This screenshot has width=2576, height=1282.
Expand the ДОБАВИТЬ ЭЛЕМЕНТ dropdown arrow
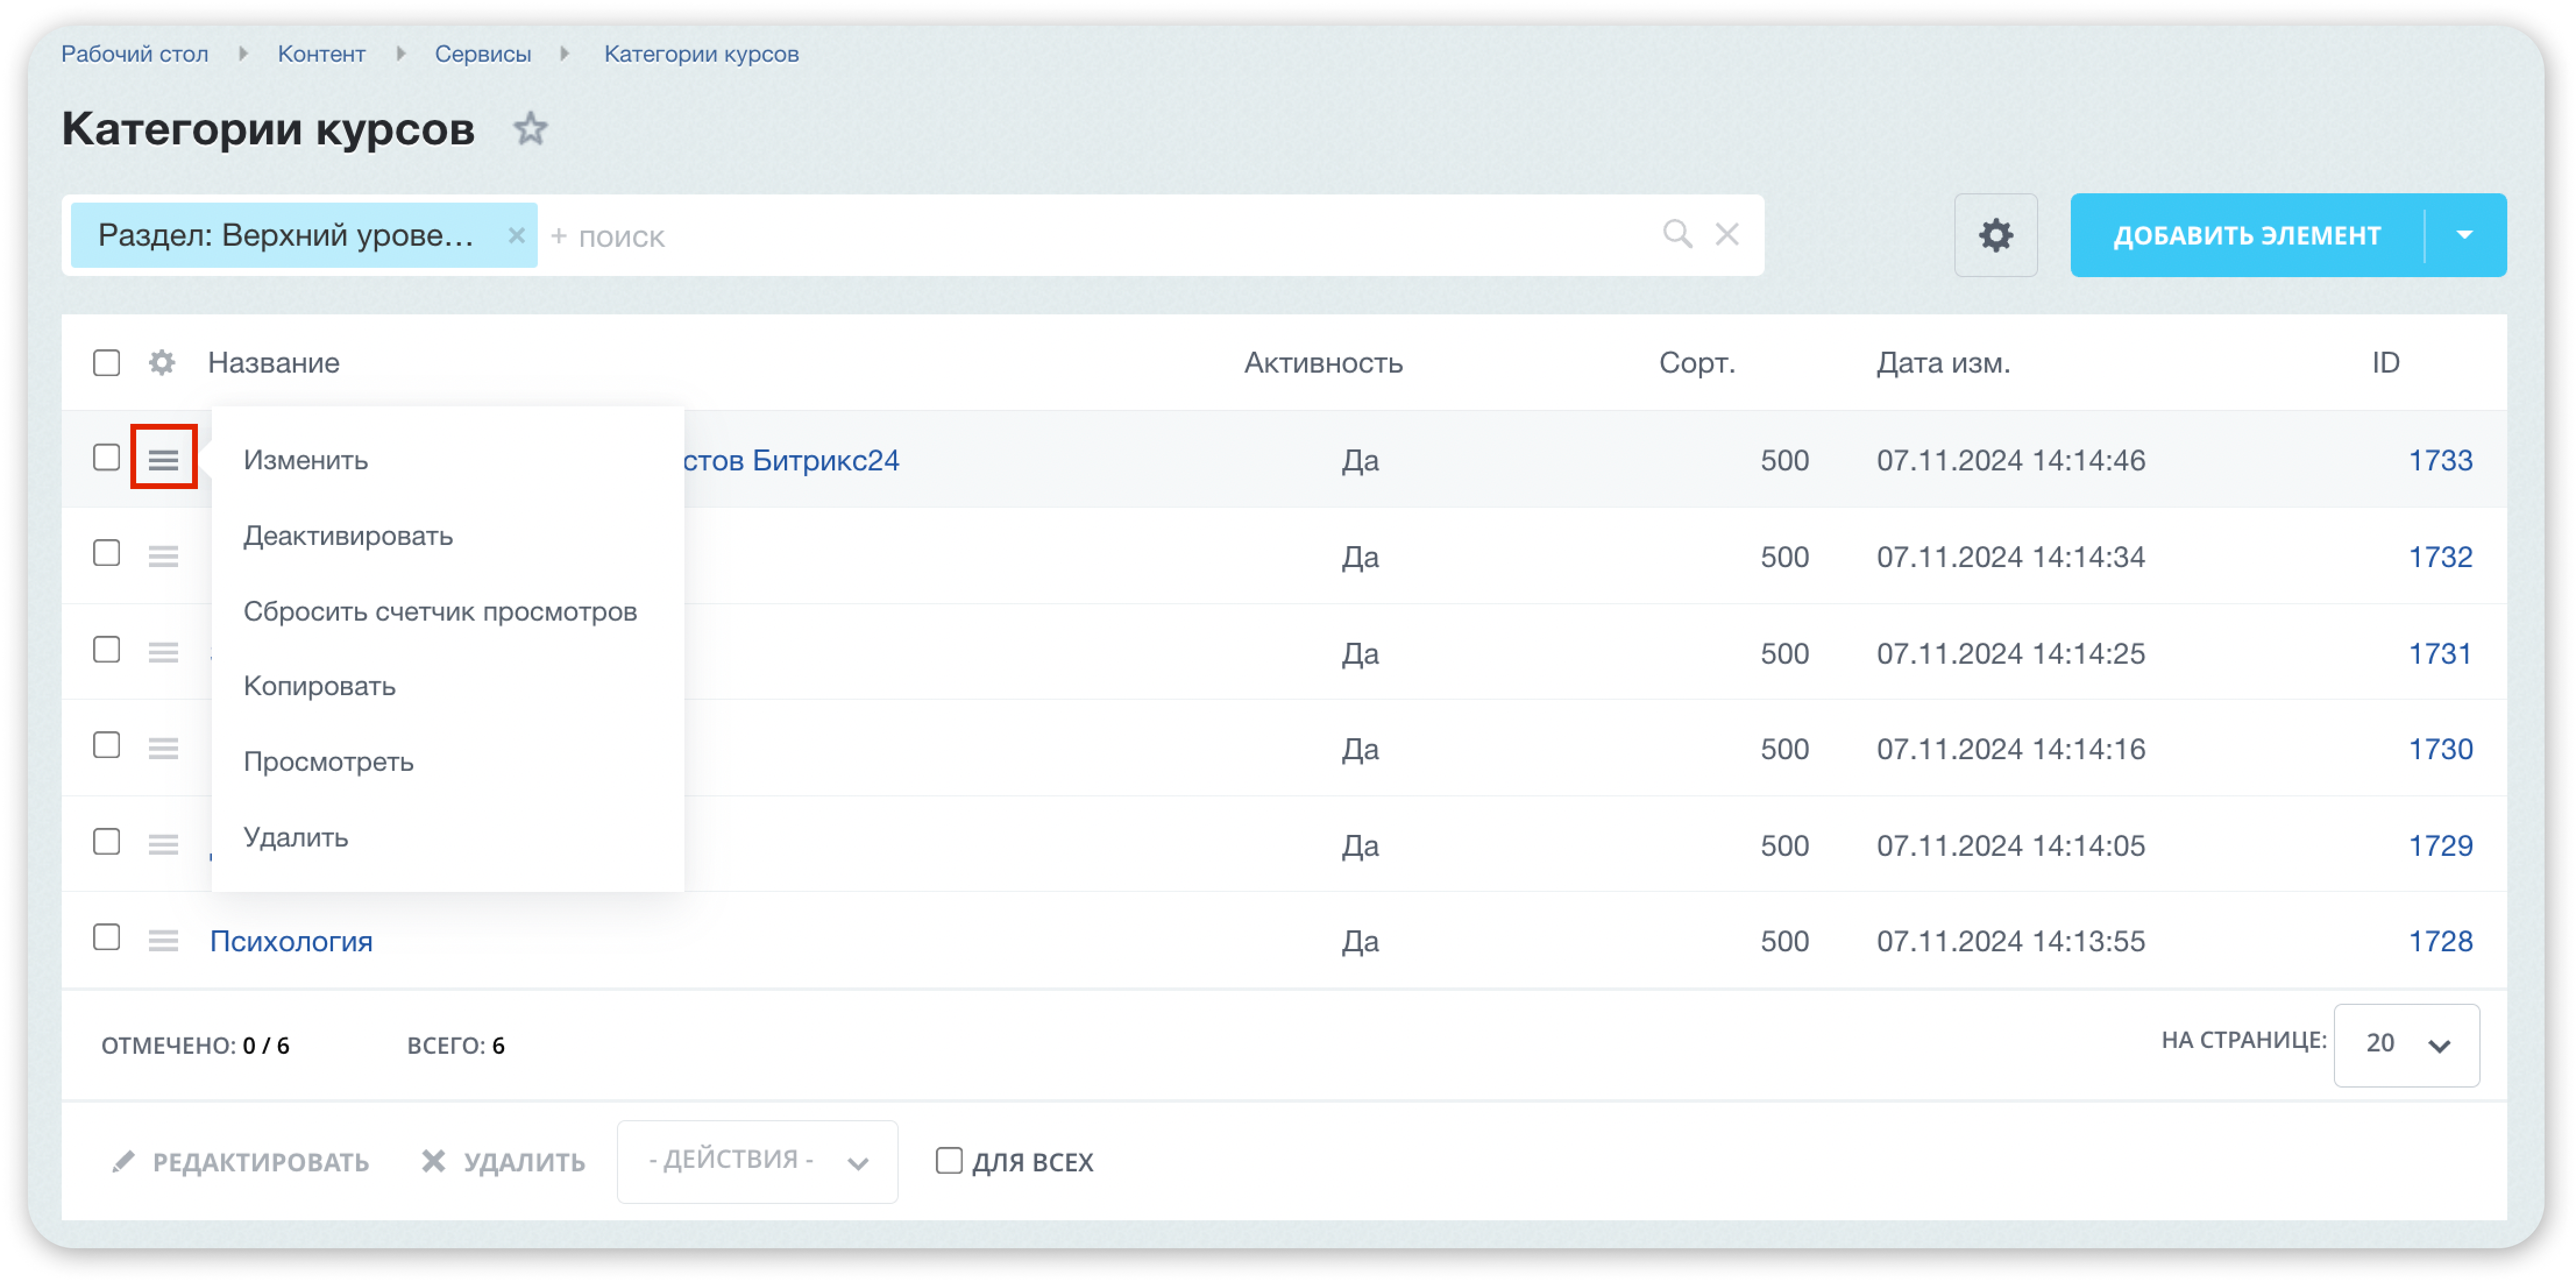pos(2465,235)
